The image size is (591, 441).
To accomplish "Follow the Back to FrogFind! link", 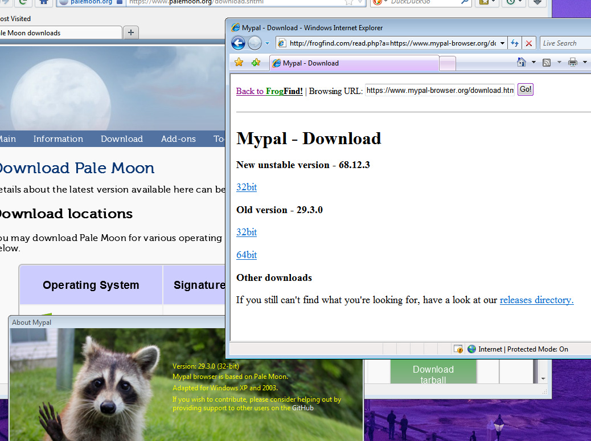I will pos(269,91).
